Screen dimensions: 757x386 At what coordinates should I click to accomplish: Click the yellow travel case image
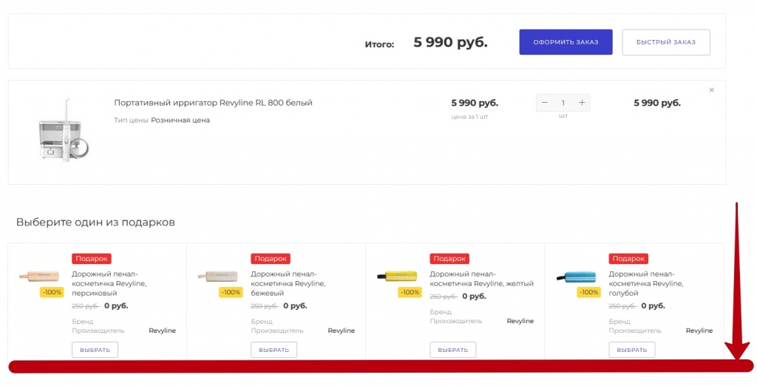[398, 276]
